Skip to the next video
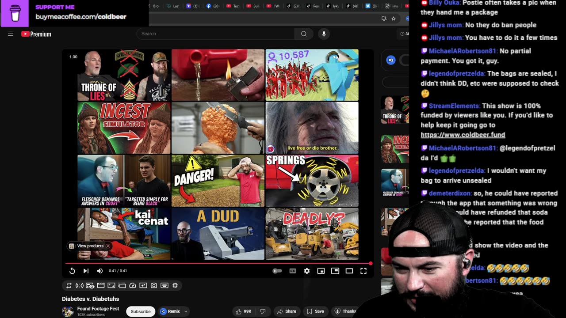 [x=86, y=271]
